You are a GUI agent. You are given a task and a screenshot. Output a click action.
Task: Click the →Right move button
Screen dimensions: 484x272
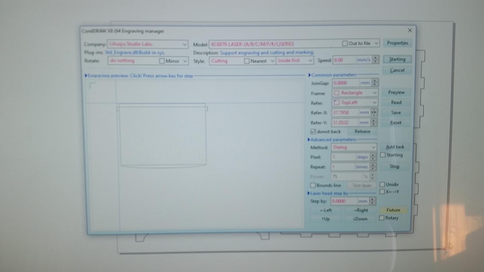click(x=360, y=210)
